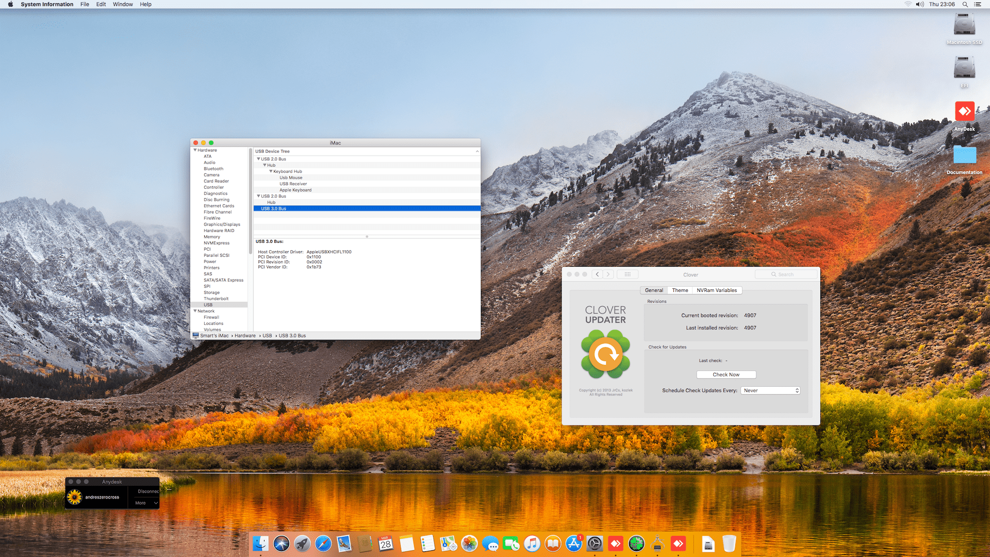Click System Information calipers icon in dock
Image resolution: width=990 pixels, height=557 pixels.
tap(657, 543)
